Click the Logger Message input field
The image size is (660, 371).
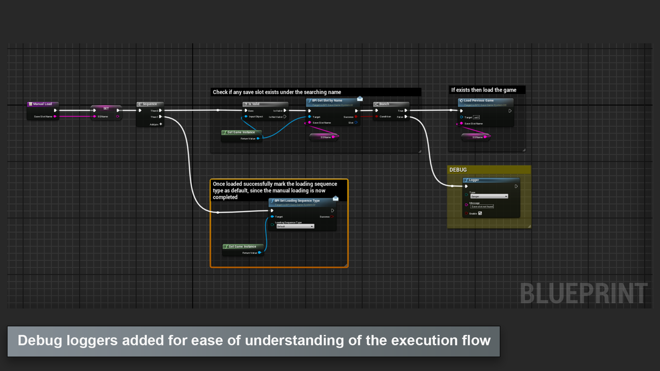(x=482, y=206)
